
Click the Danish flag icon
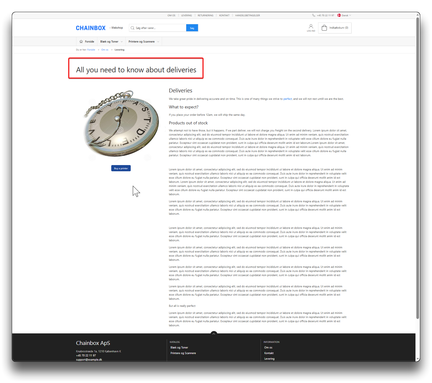(339, 15)
